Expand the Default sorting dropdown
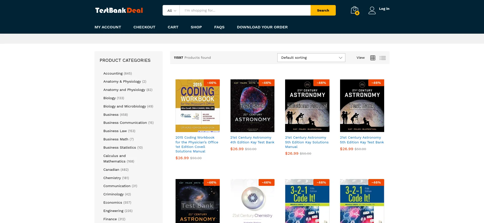 (x=311, y=58)
